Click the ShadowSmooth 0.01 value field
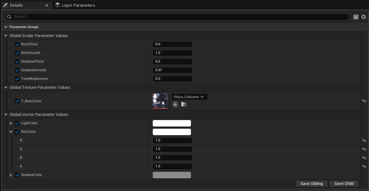 pos(173,70)
